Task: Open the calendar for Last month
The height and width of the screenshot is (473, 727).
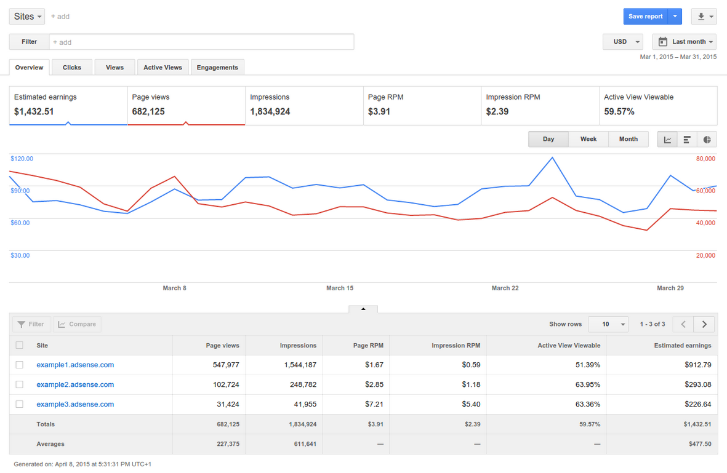Action: click(x=685, y=42)
